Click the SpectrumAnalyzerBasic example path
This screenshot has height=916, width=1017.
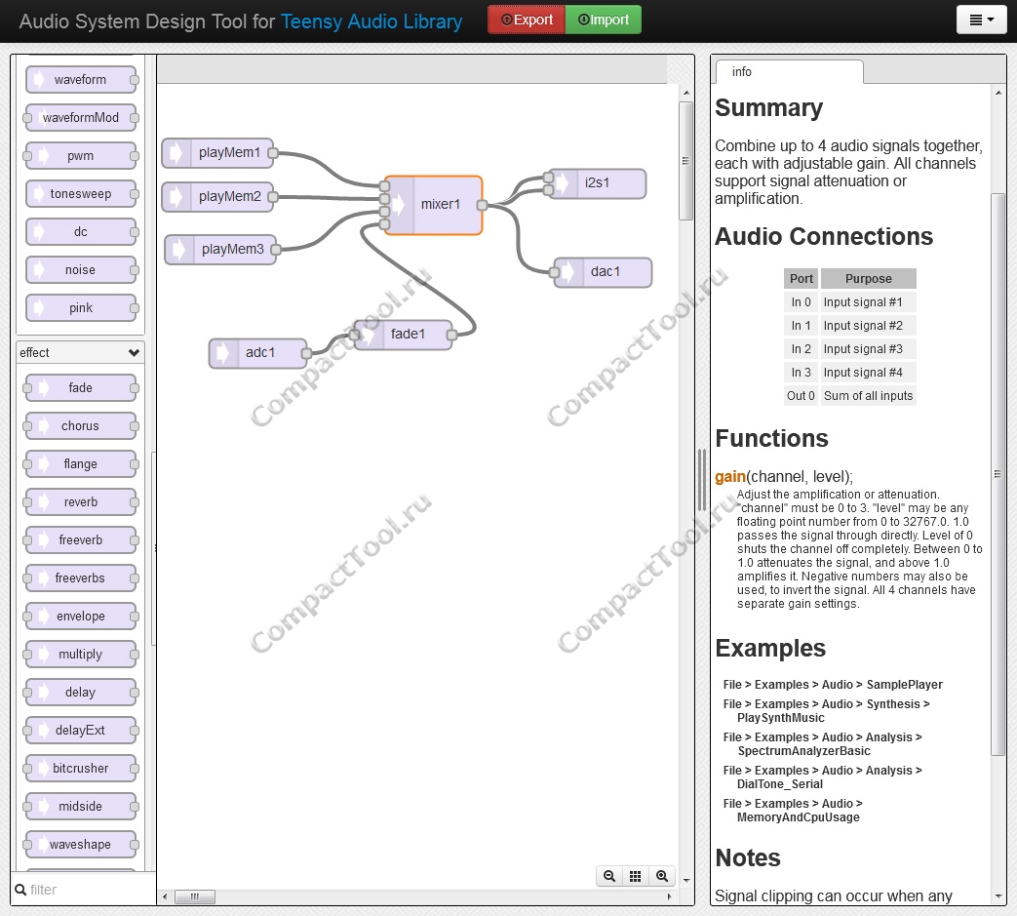(x=822, y=744)
